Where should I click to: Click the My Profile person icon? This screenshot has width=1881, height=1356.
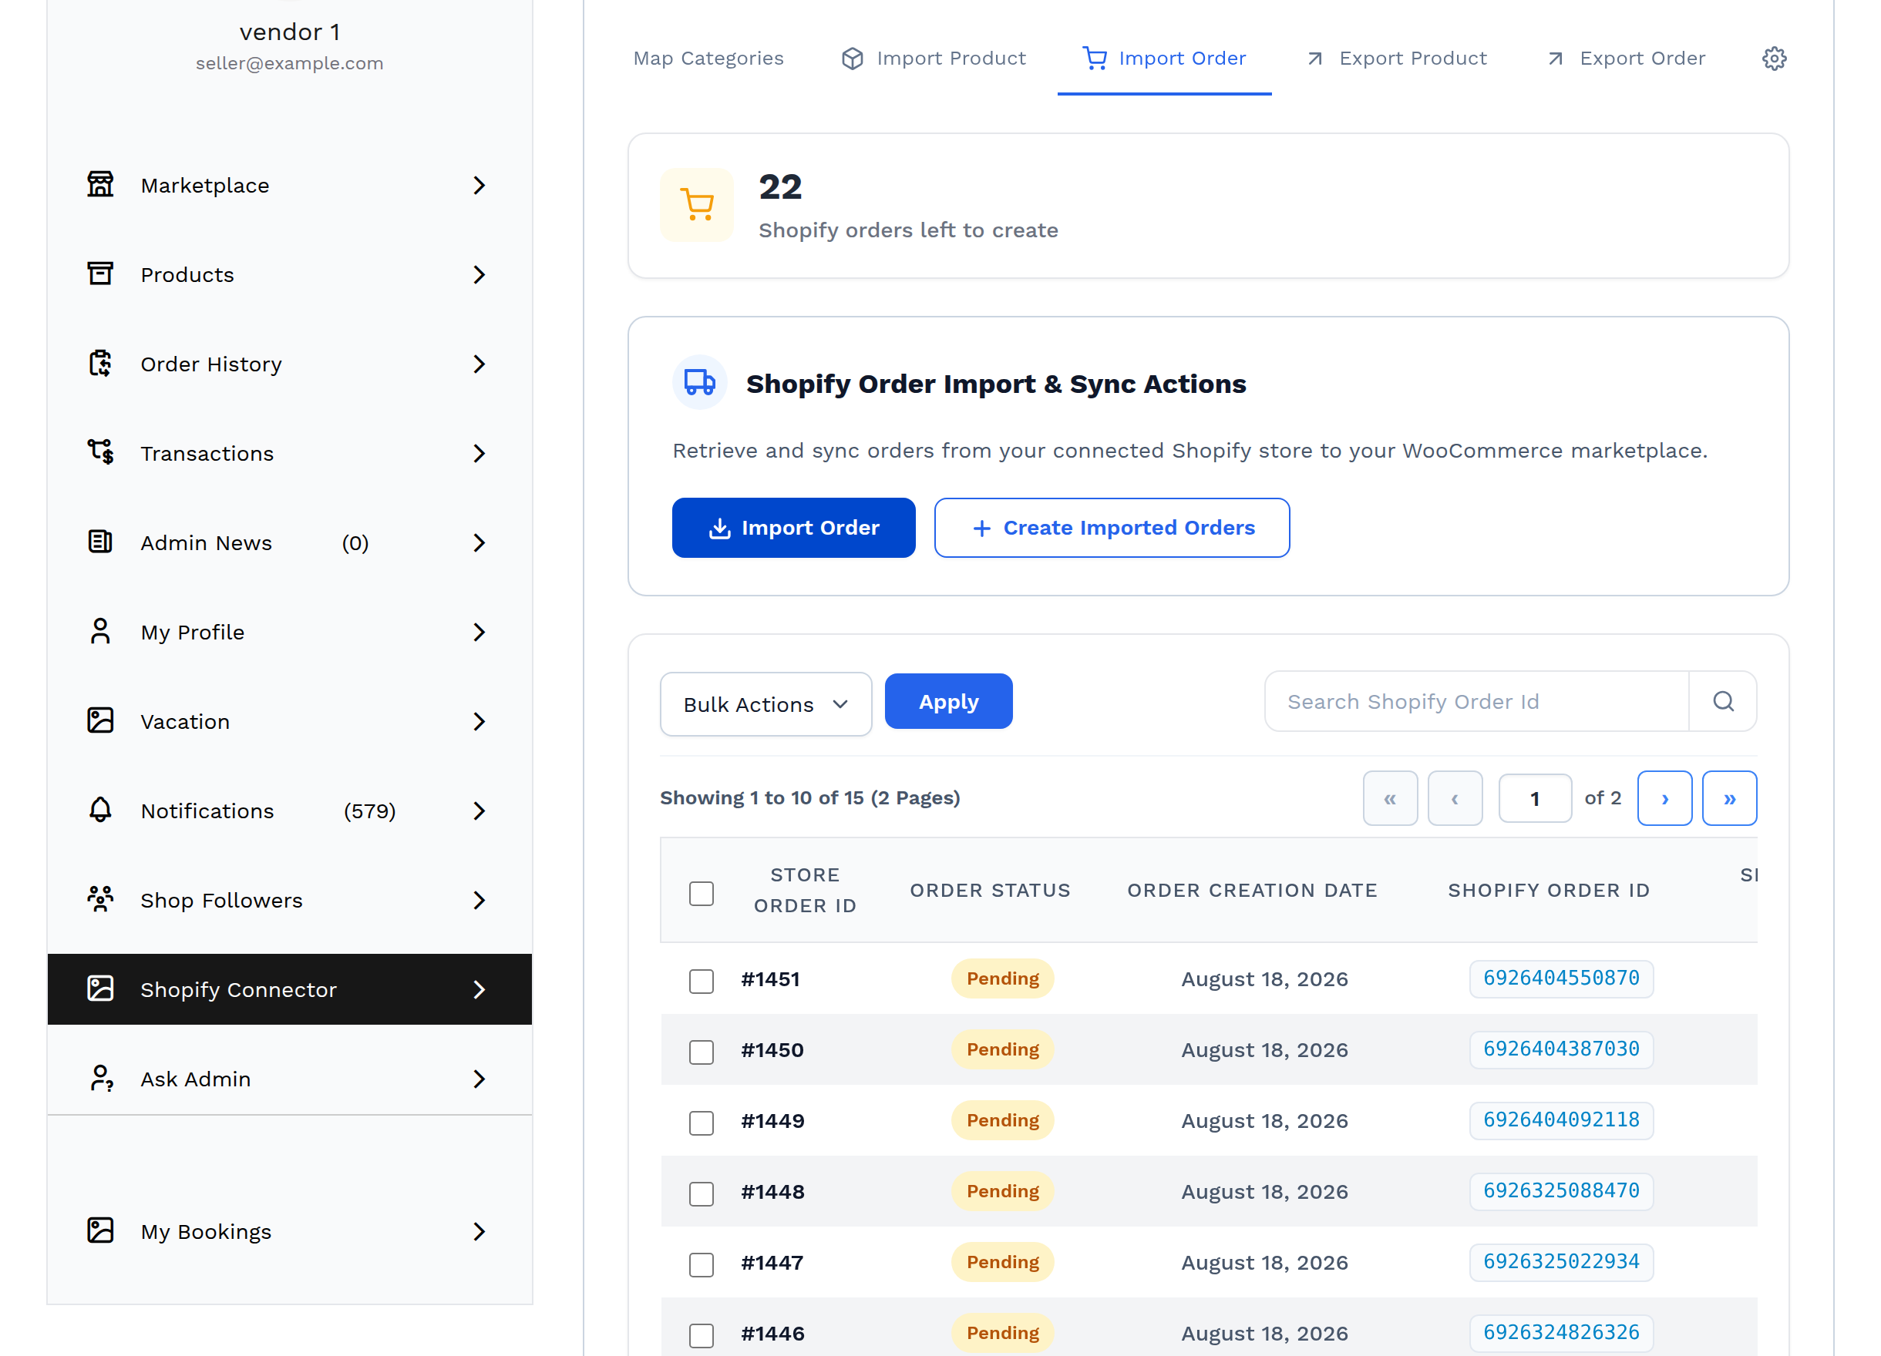click(x=100, y=632)
